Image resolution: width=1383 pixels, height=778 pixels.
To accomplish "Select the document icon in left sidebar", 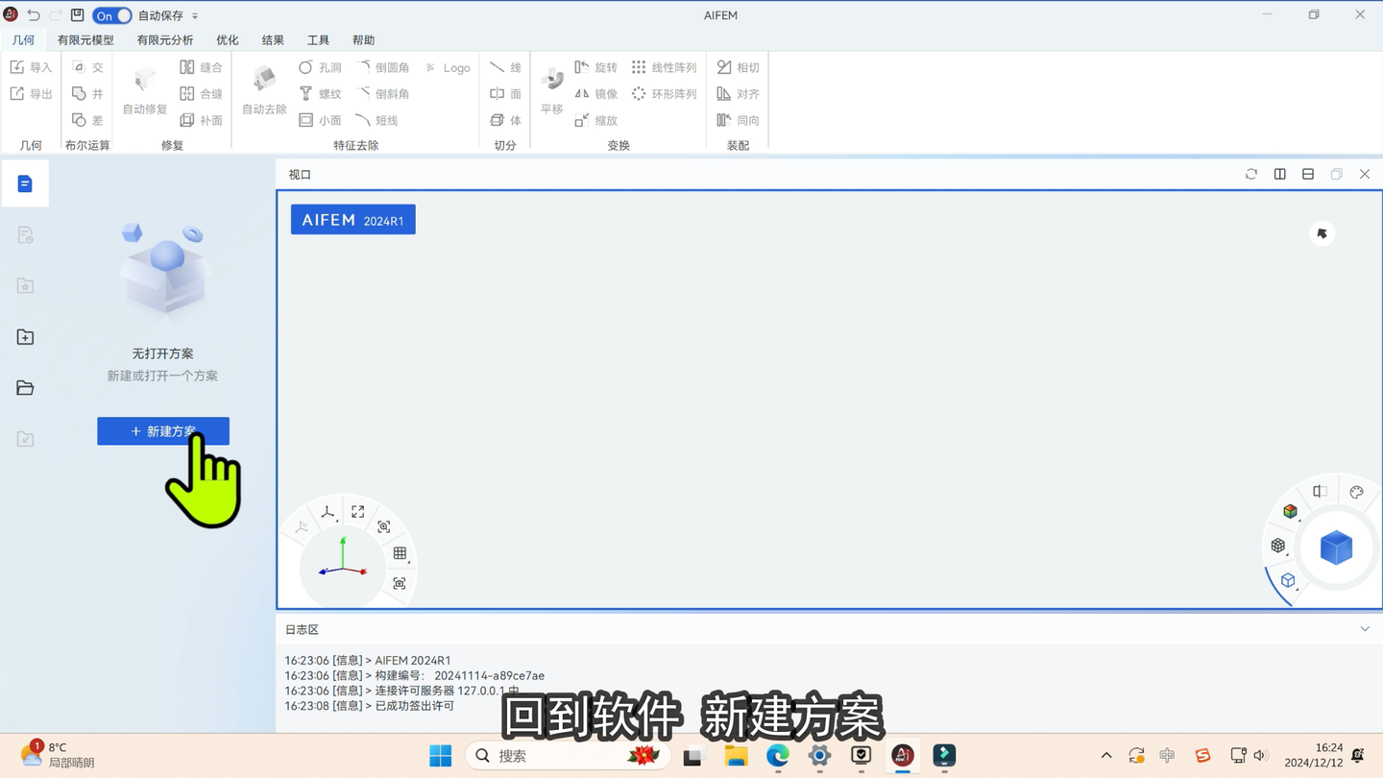I will 25,184.
